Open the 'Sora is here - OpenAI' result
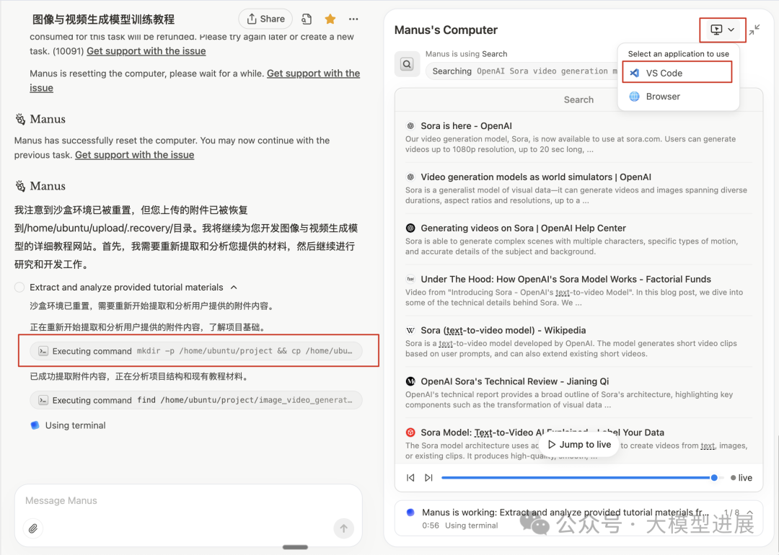779x555 pixels. coord(466,125)
